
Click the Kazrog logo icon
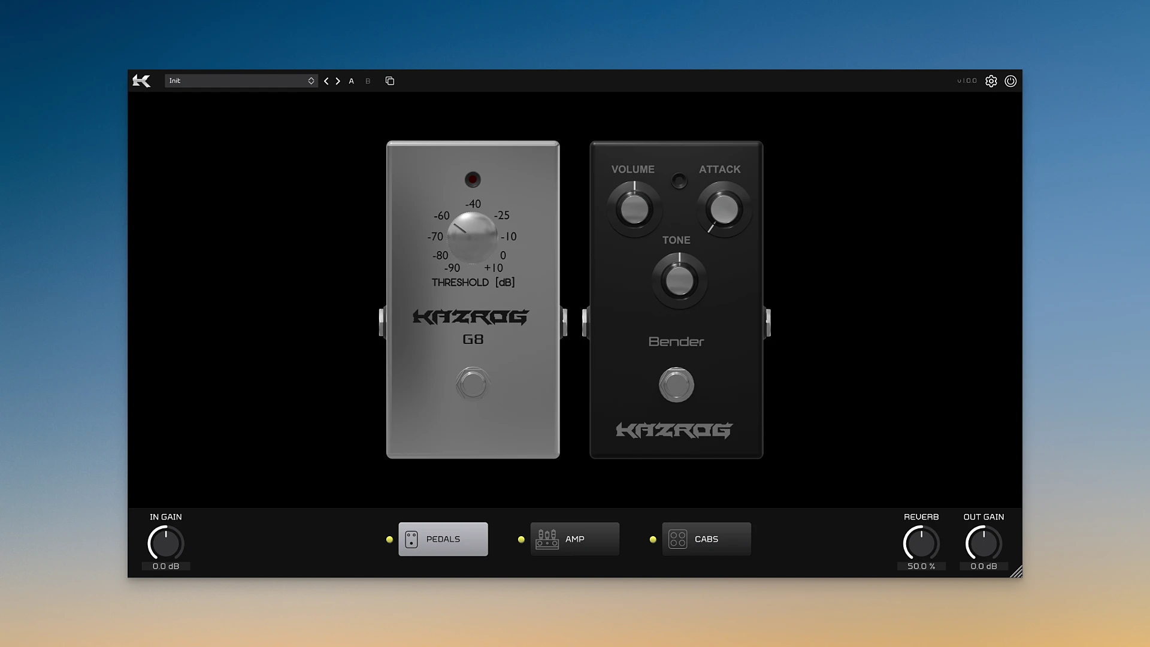tap(141, 81)
